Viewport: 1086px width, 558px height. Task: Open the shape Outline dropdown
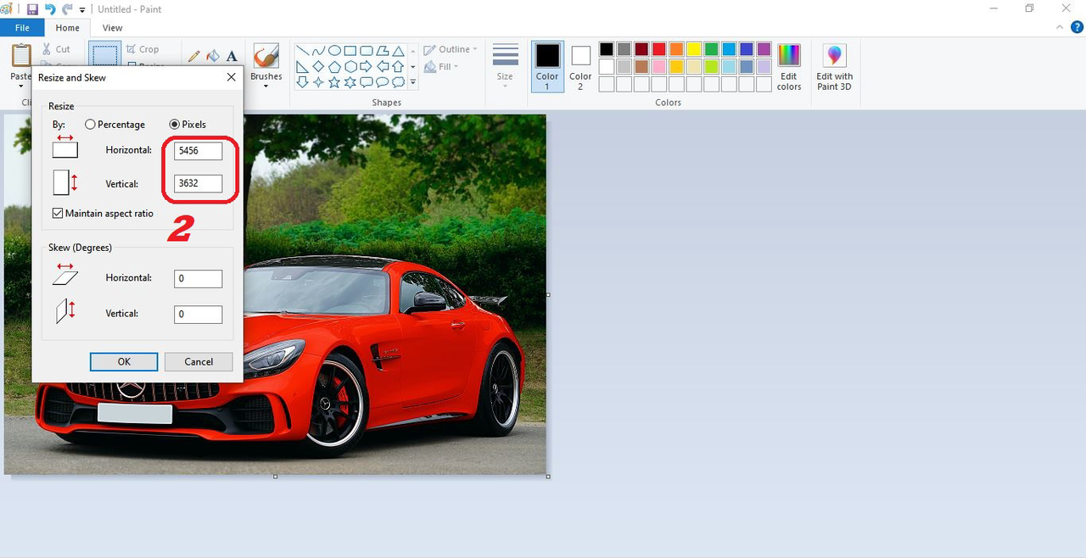tap(451, 49)
